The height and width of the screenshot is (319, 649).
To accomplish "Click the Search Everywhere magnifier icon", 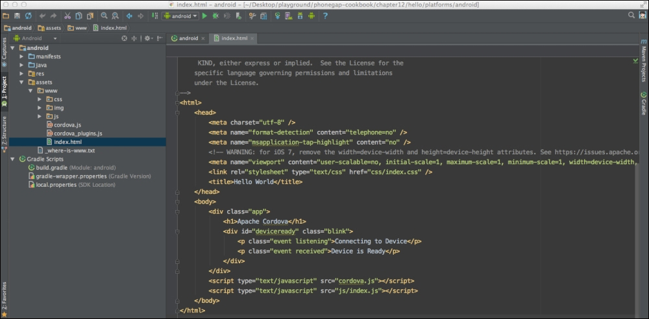I will coord(631,16).
